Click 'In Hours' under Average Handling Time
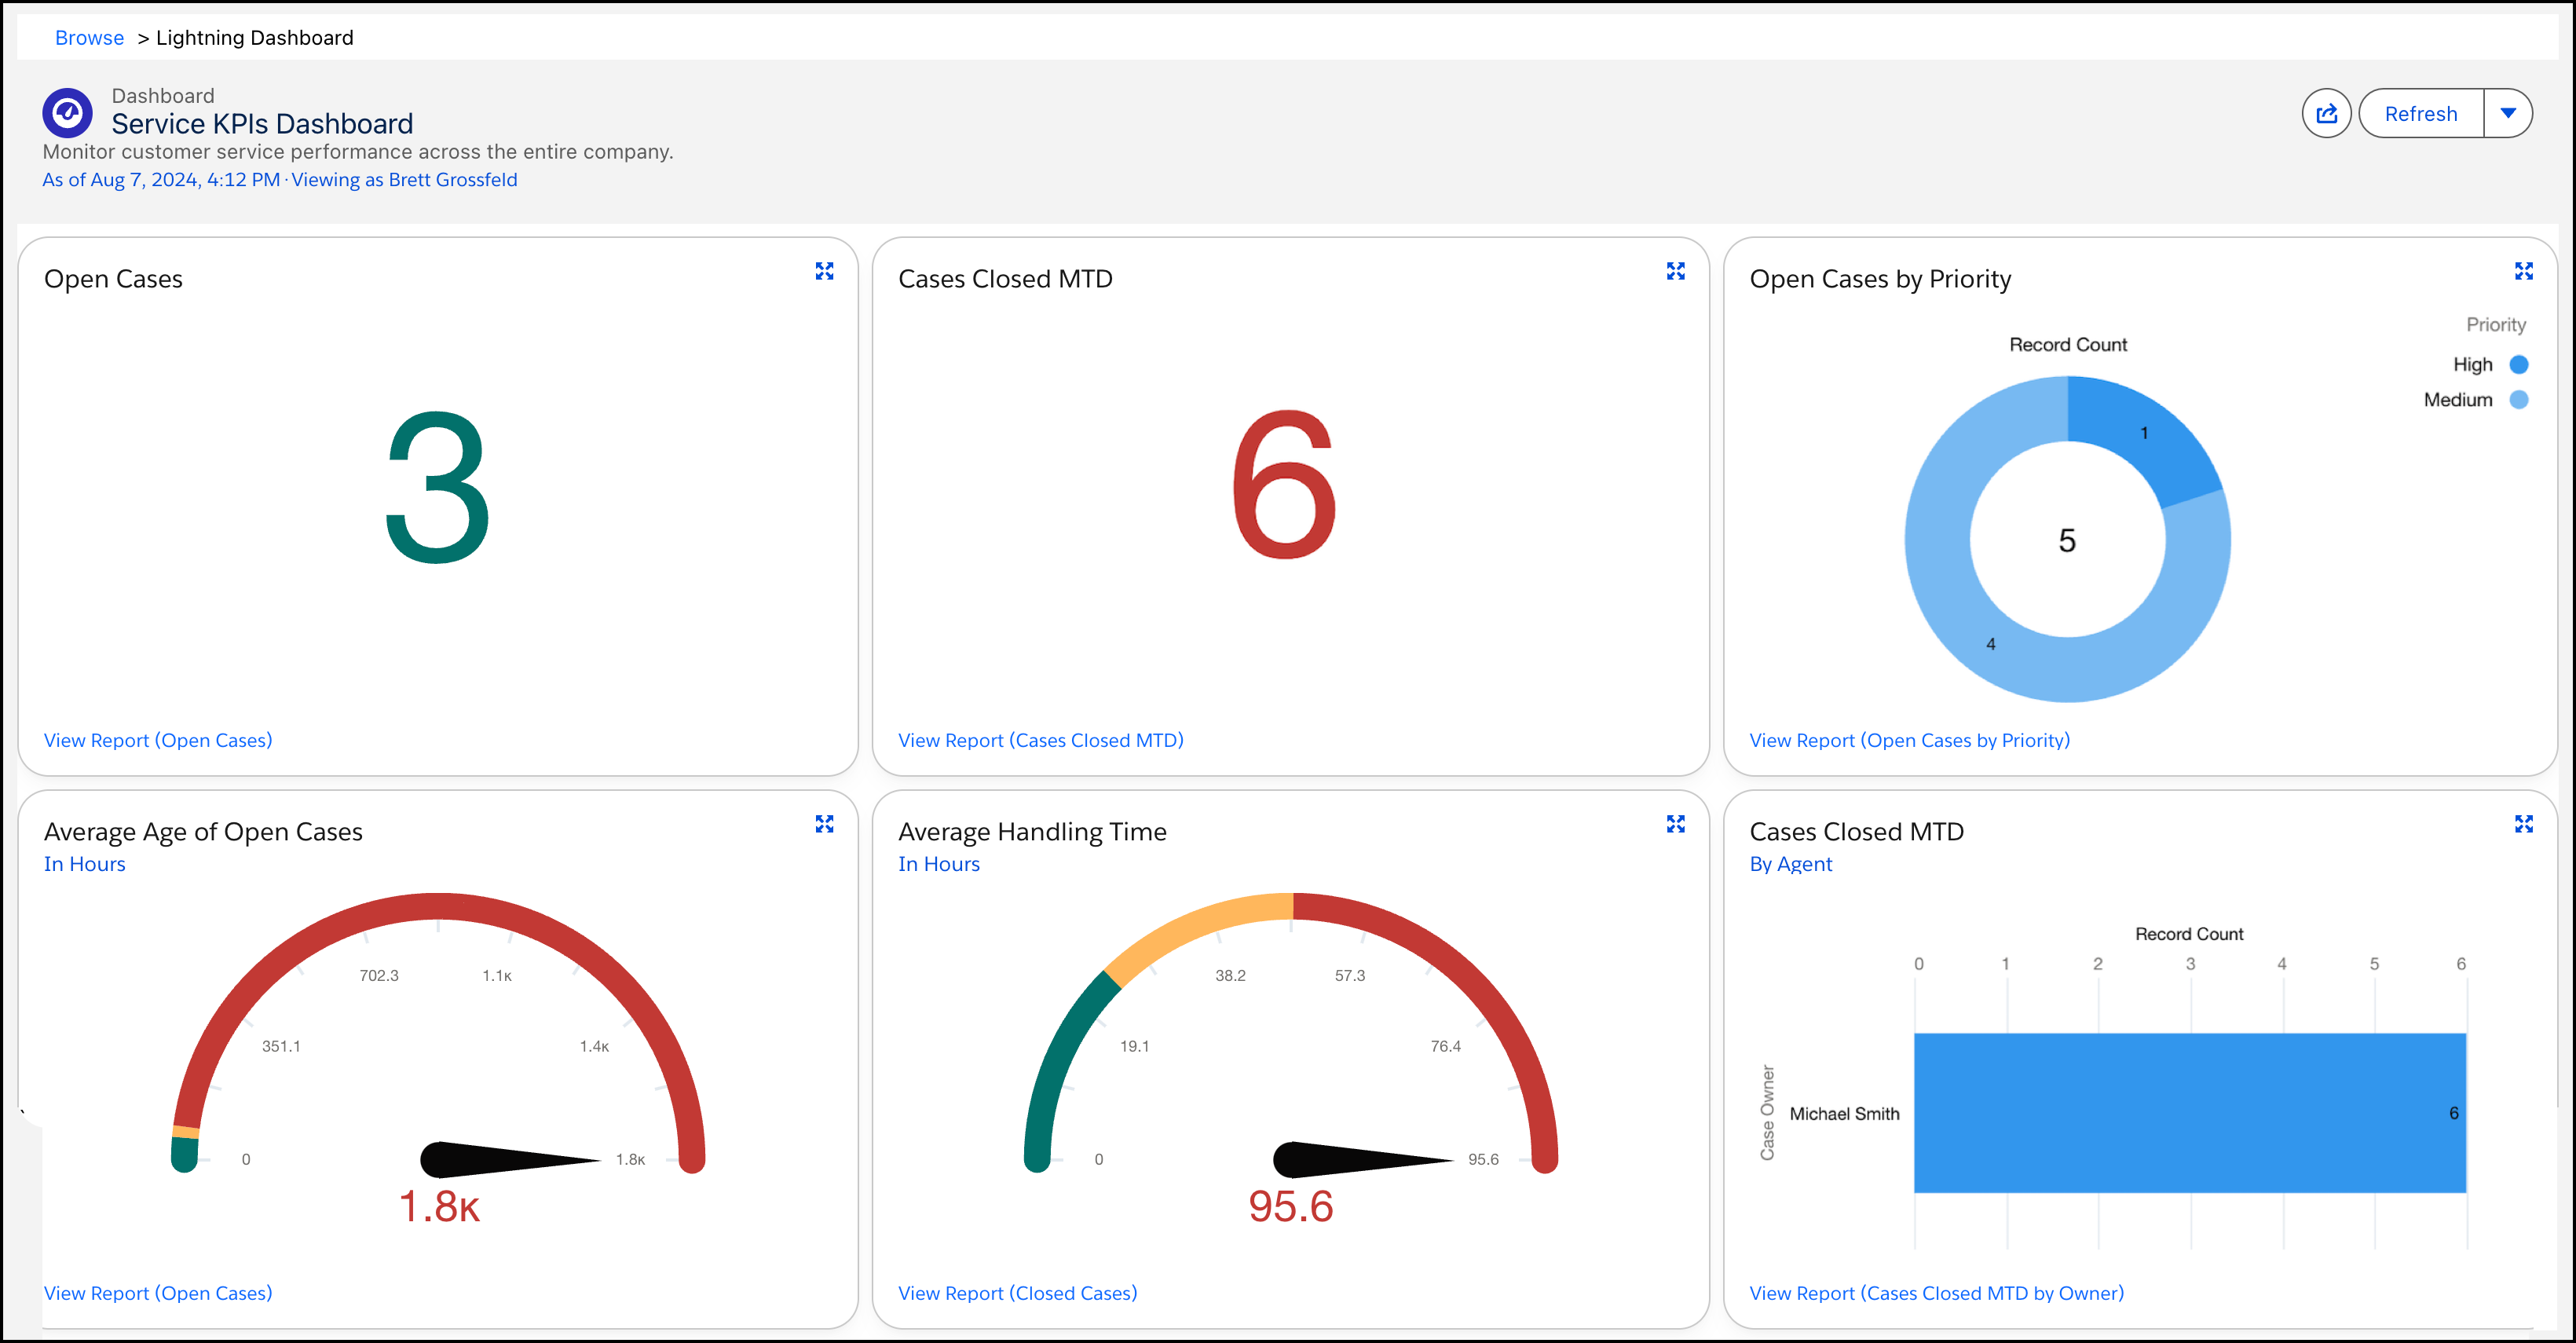The height and width of the screenshot is (1343, 2576). [x=939, y=864]
